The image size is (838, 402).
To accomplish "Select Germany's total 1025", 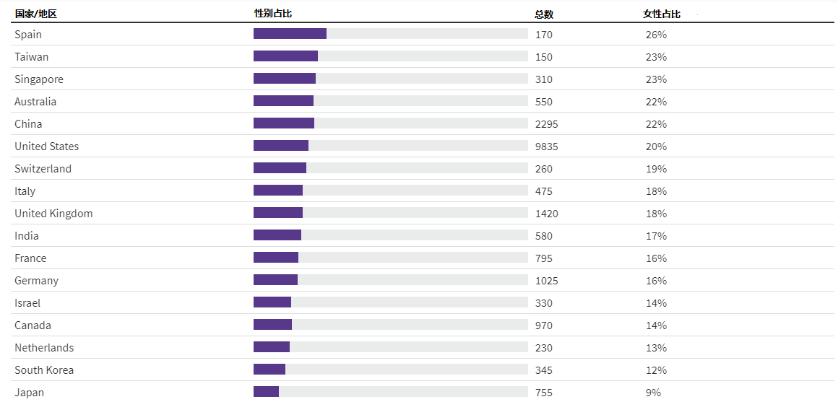I will [547, 281].
